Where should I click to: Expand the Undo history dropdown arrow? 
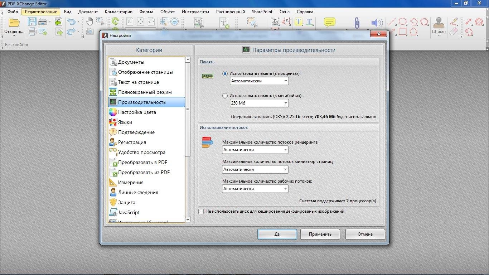point(78,21)
